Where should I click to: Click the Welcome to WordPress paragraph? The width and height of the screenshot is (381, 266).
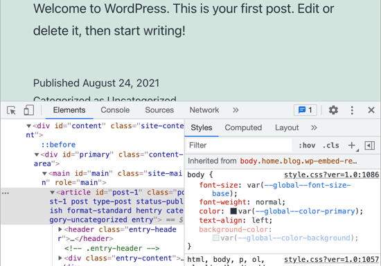[x=184, y=19]
